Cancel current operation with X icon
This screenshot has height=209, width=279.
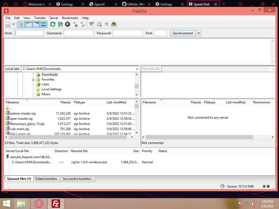click(x=68, y=24)
